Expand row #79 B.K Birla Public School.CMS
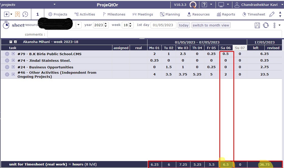Viewport: 284px width, 168px height. [13, 54]
